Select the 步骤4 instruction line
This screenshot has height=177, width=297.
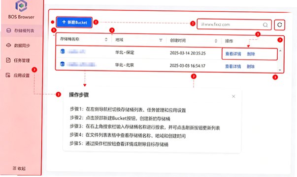tap(128, 135)
